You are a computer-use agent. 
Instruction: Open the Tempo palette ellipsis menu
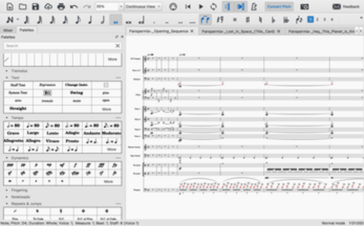tap(118, 118)
